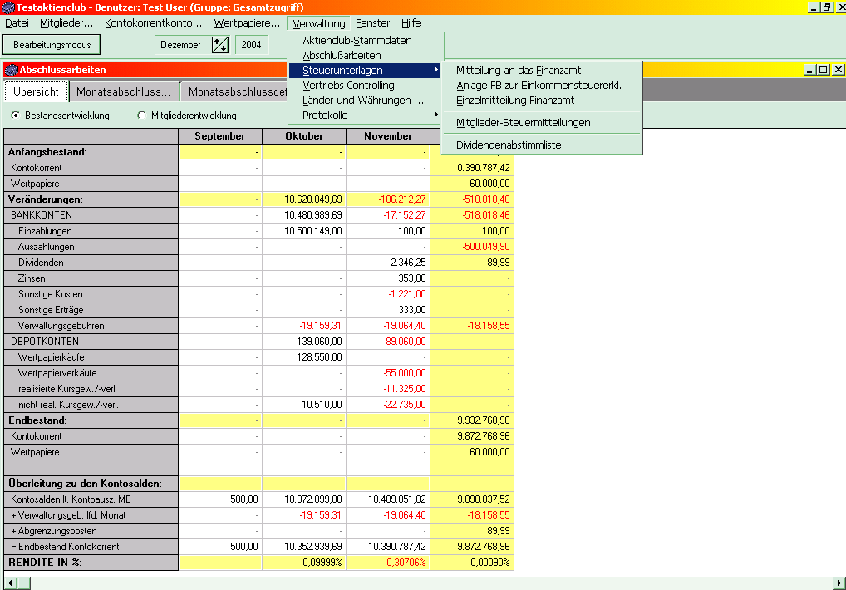The height and width of the screenshot is (590, 846).
Task: Open the Wertpapiere menu
Action: pos(247,23)
